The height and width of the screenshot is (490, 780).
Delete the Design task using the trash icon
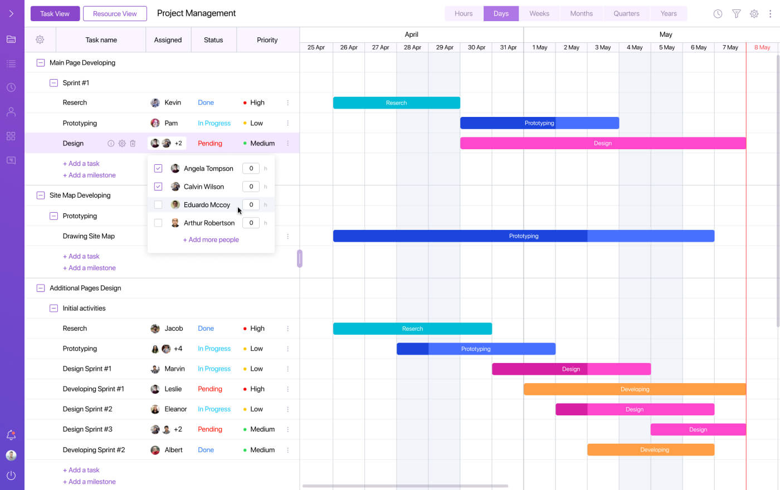click(133, 143)
